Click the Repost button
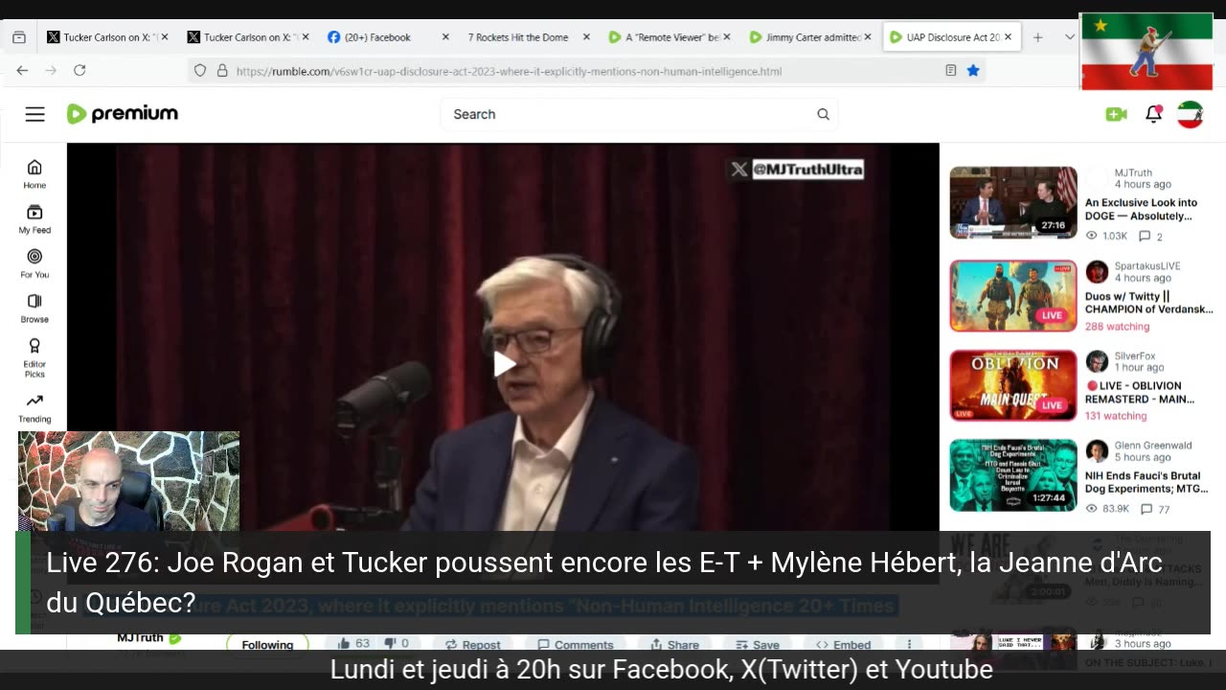The height and width of the screenshot is (690, 1226). pos(472,645)
